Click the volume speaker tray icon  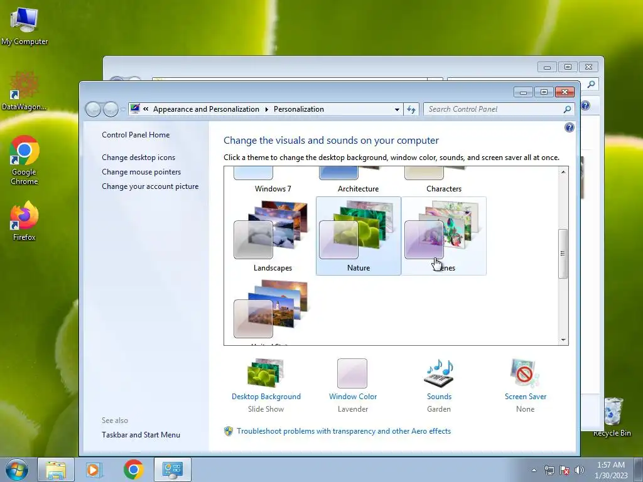coord(580,470)
